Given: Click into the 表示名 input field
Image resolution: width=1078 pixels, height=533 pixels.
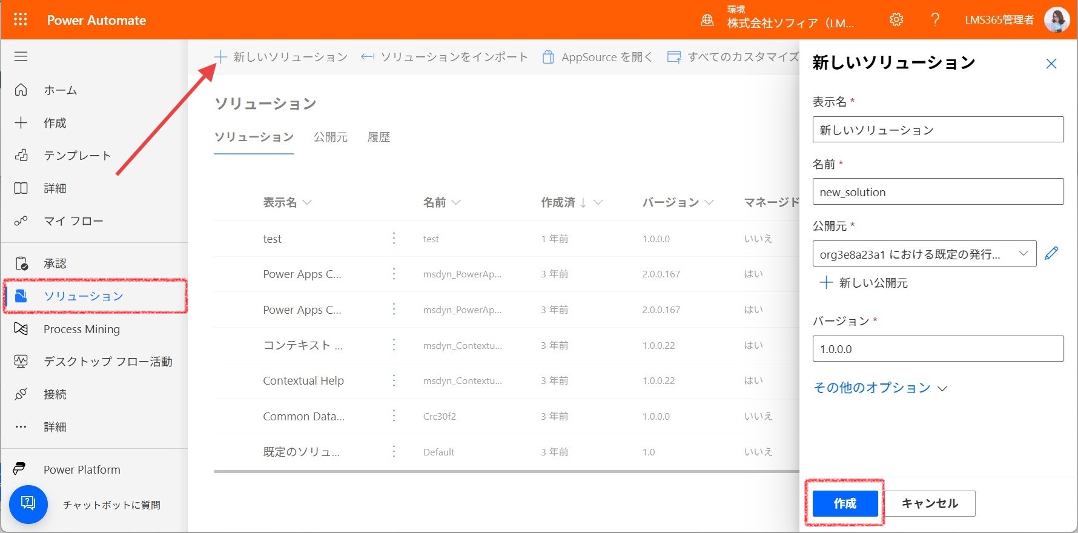Looking at the screenshot, I should (938, 130).
